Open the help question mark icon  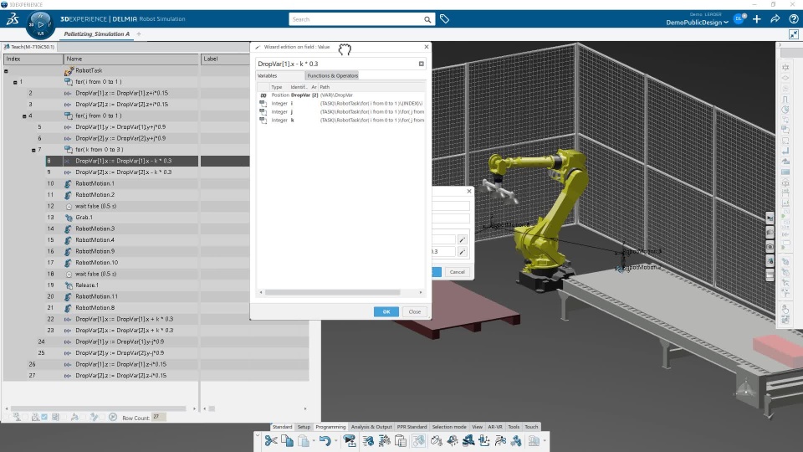pyautogui.click(x=793, y=19)
